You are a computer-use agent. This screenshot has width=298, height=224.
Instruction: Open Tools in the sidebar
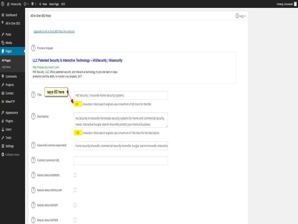pyautogui.click(x=12, y=138)
